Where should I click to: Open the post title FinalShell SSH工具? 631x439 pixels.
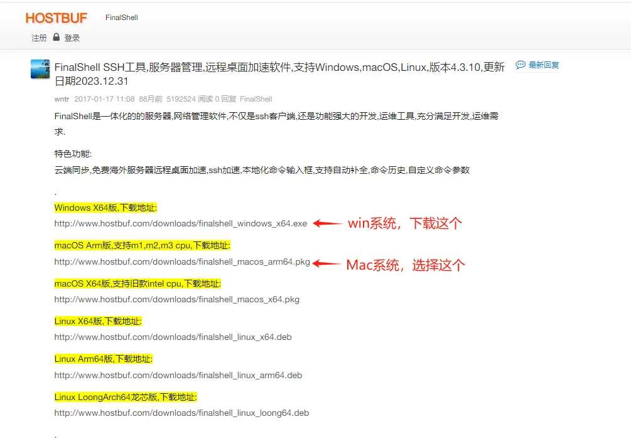pos(279,74)
